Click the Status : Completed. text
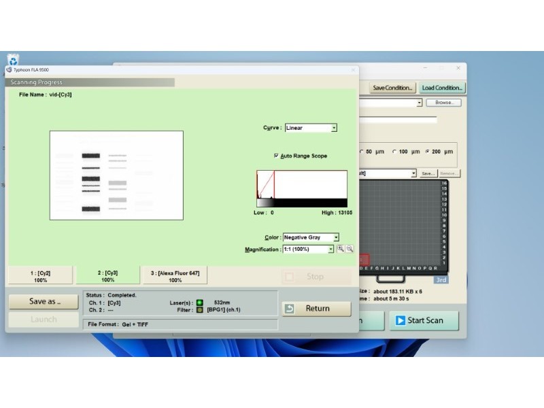This screenshot has width=544, height=408. [111, 295]
